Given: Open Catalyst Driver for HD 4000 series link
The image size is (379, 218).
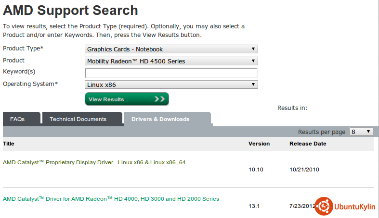Looking at the screenshot, I should [111, 199].
